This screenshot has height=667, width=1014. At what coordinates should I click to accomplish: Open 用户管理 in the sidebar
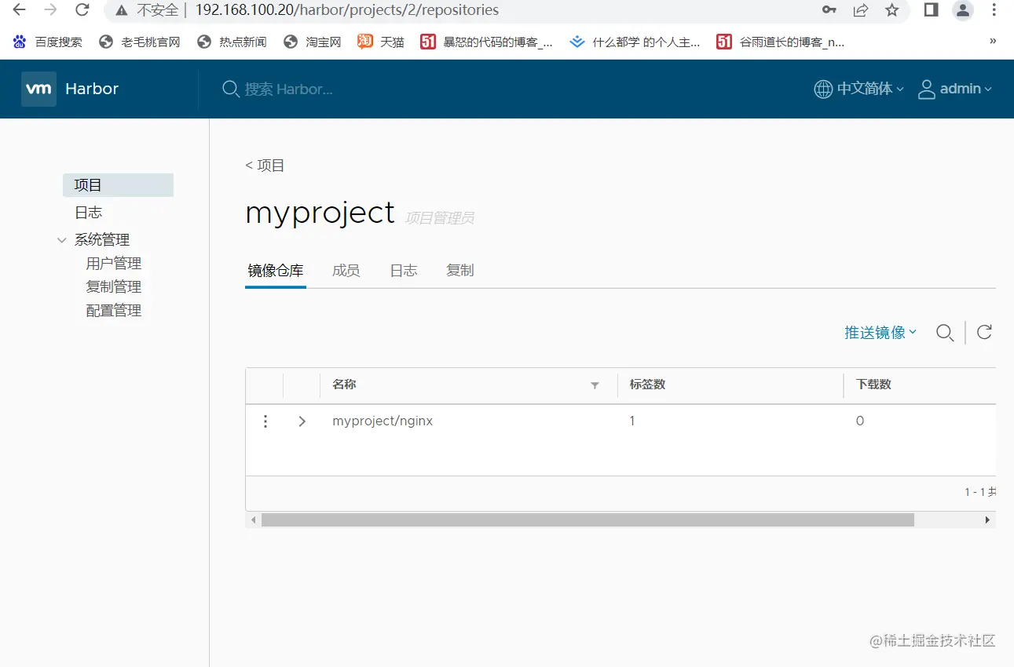point(114,264)
